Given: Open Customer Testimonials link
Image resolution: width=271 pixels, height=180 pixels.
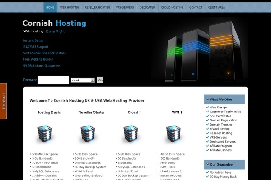Looking at the screenshot, I should [225, 112].
